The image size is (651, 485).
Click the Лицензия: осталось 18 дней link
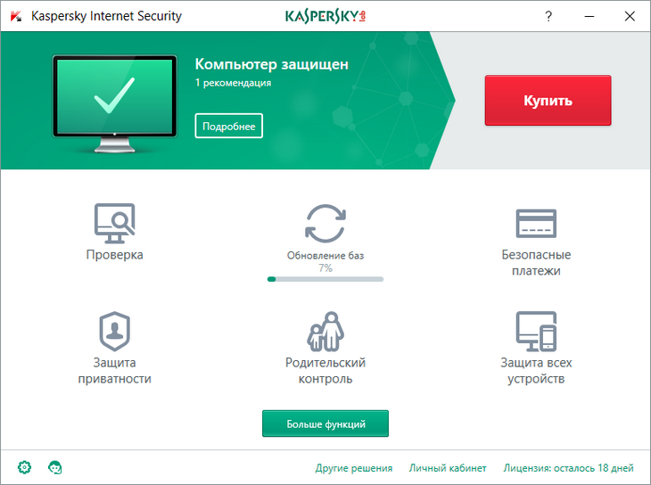click(x=568, y=468)
